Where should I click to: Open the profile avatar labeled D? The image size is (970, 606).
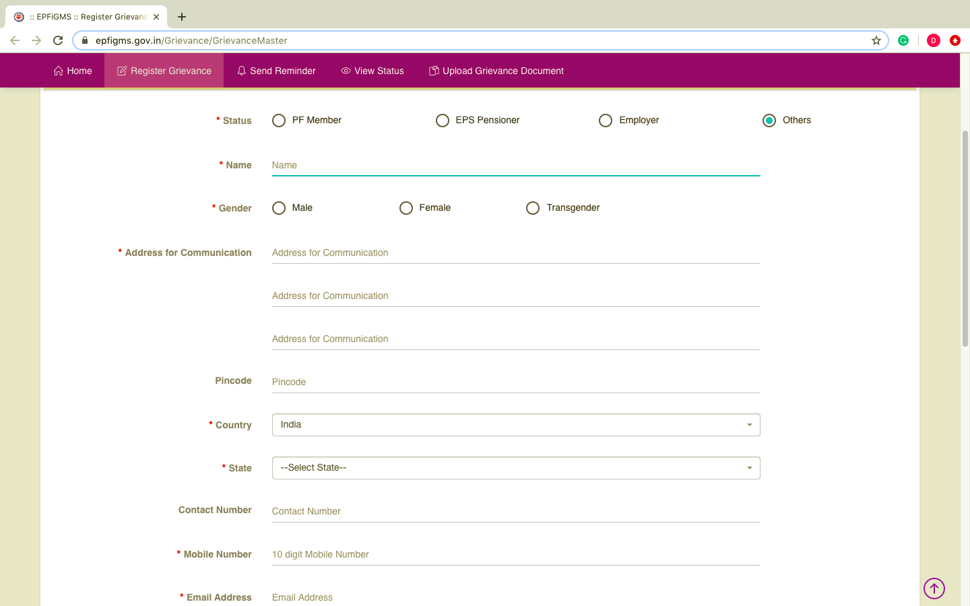(x=934, y=40)
